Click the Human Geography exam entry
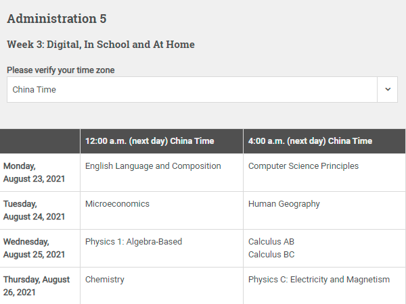The width and height of the screenshot is (406, 304). pos(284,204)
